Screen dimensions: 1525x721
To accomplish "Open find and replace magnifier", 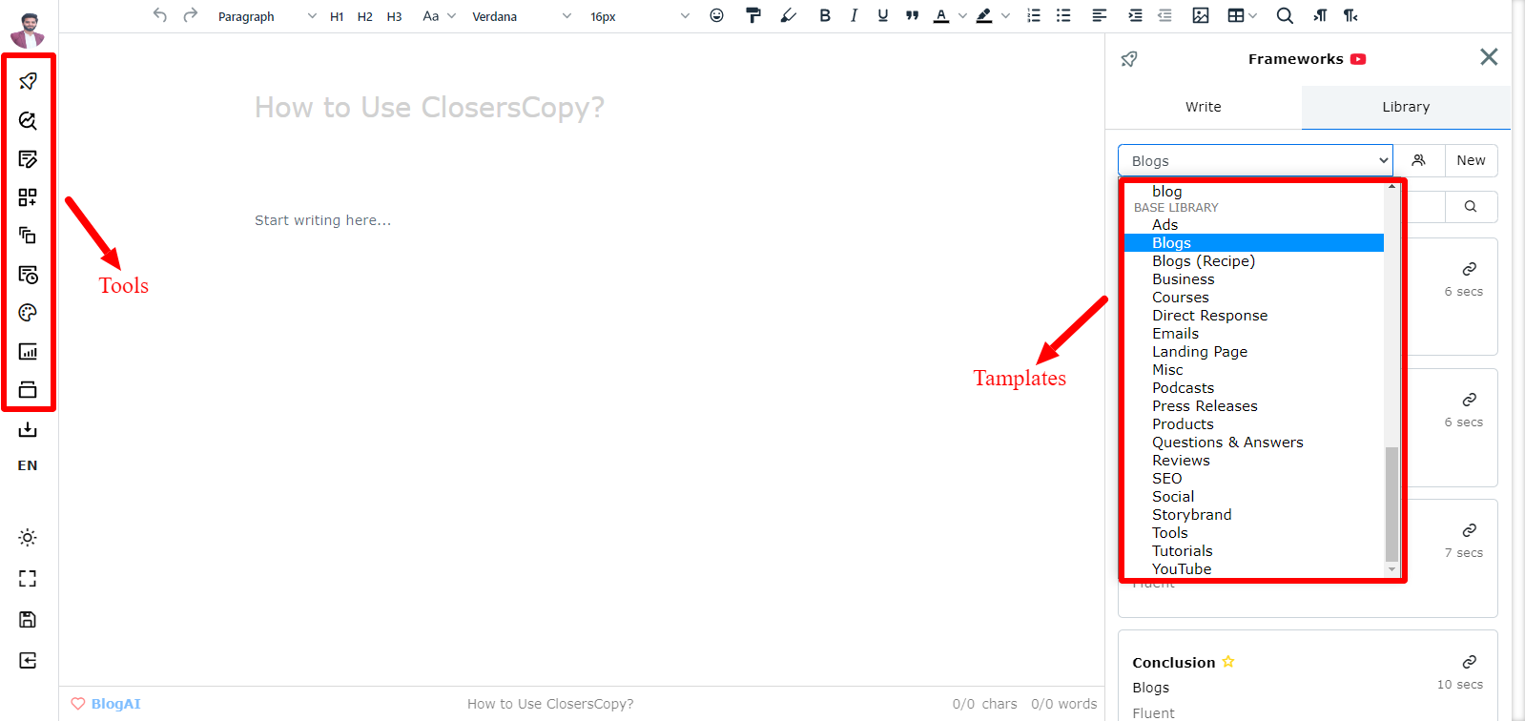I will [1285, 15].
